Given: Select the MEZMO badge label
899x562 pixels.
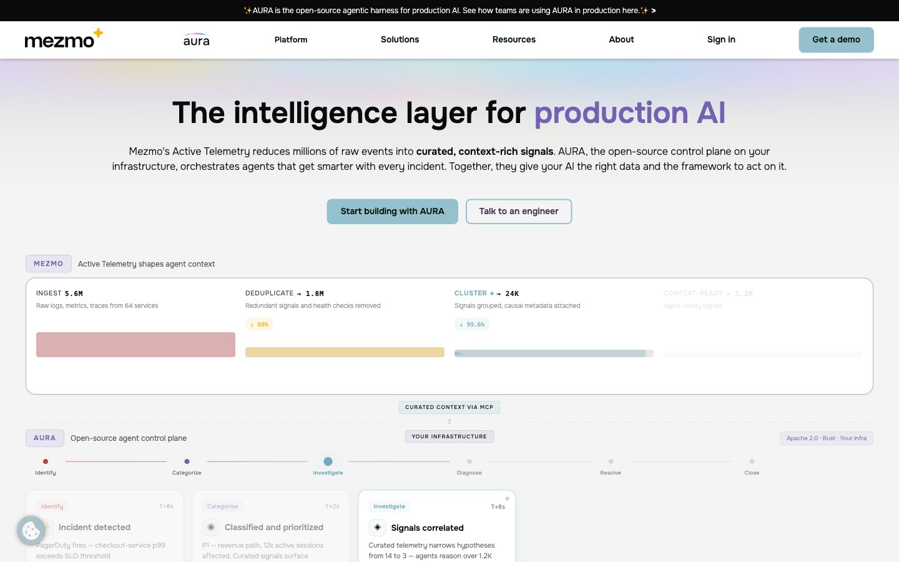Looking at the screenshot, I should click(x=49, y=264).
